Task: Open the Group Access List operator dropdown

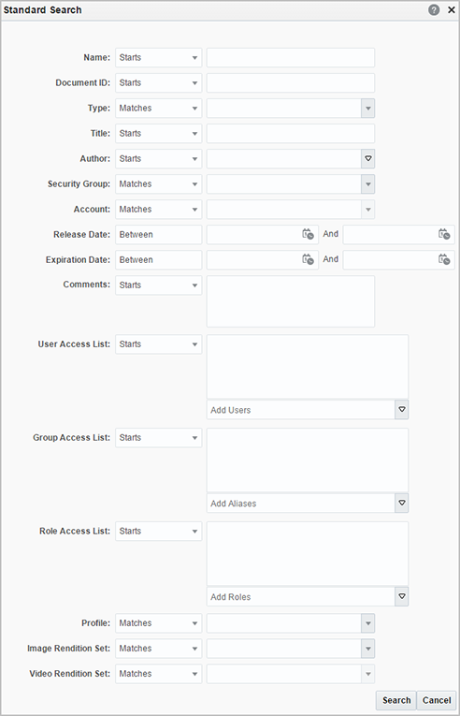Action: click(x=158, y=437)
